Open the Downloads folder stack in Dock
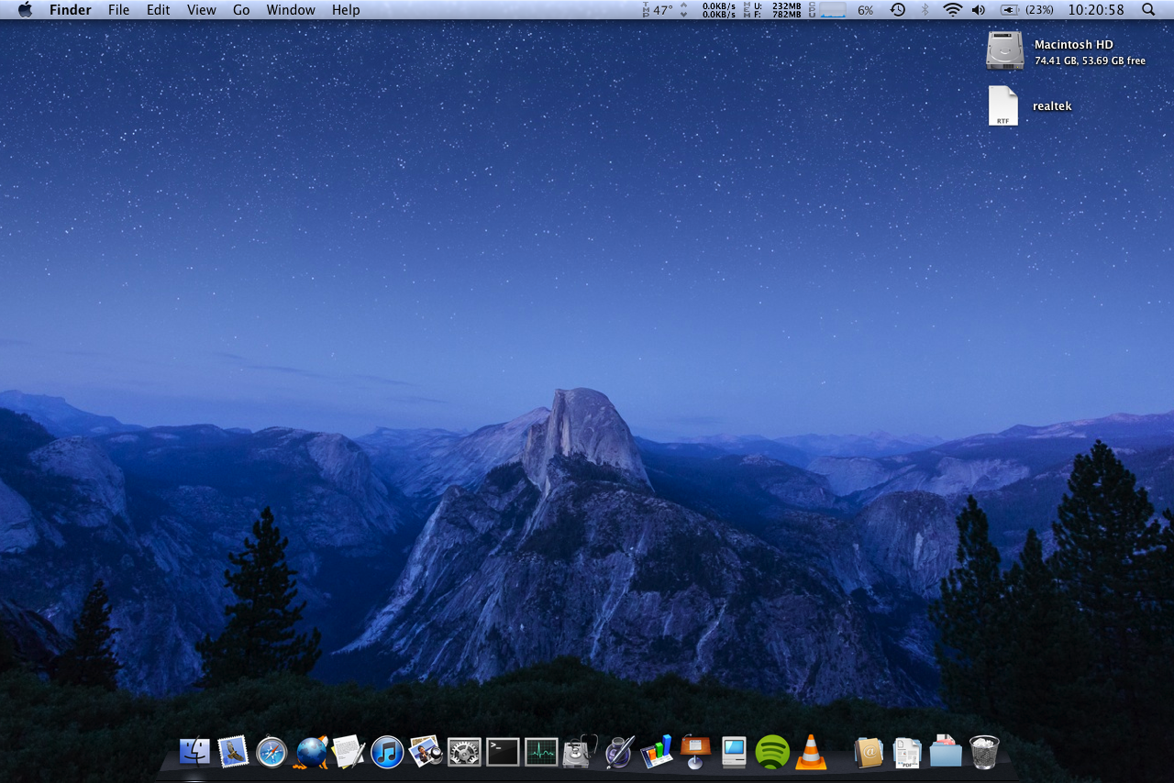The image size is (1174, 783). (946, 752)
